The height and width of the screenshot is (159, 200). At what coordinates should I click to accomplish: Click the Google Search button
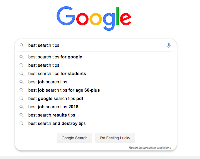(x=74, y=138)
